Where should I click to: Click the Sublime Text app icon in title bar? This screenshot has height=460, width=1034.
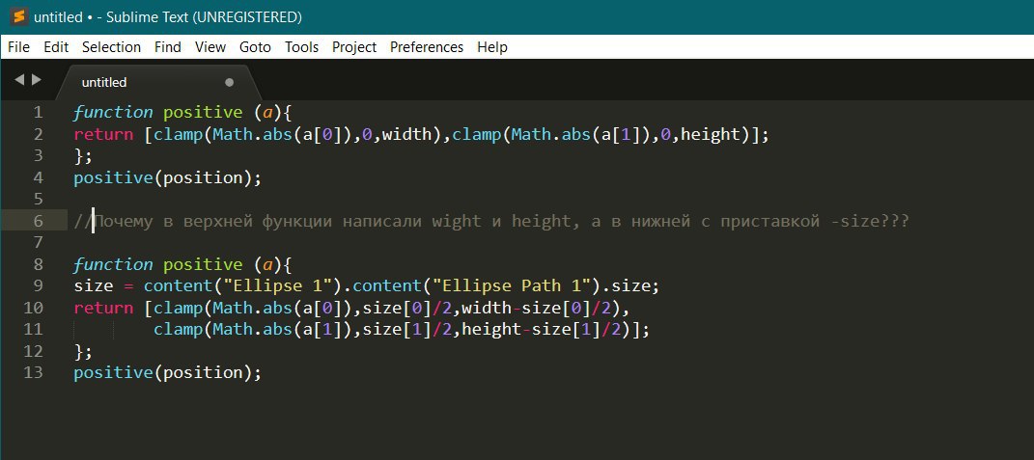18,16
